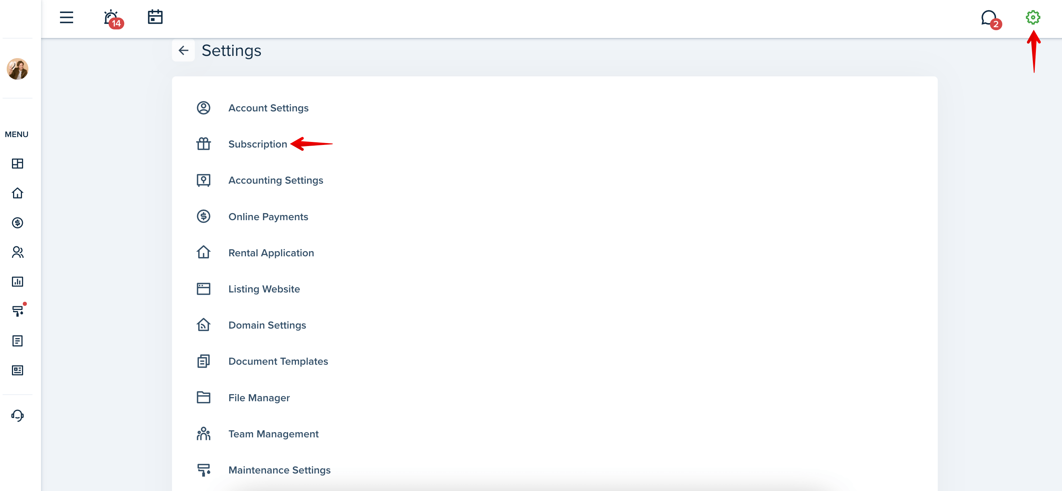
Task: Click the Subscription gift icon
Action: [203, 144]
